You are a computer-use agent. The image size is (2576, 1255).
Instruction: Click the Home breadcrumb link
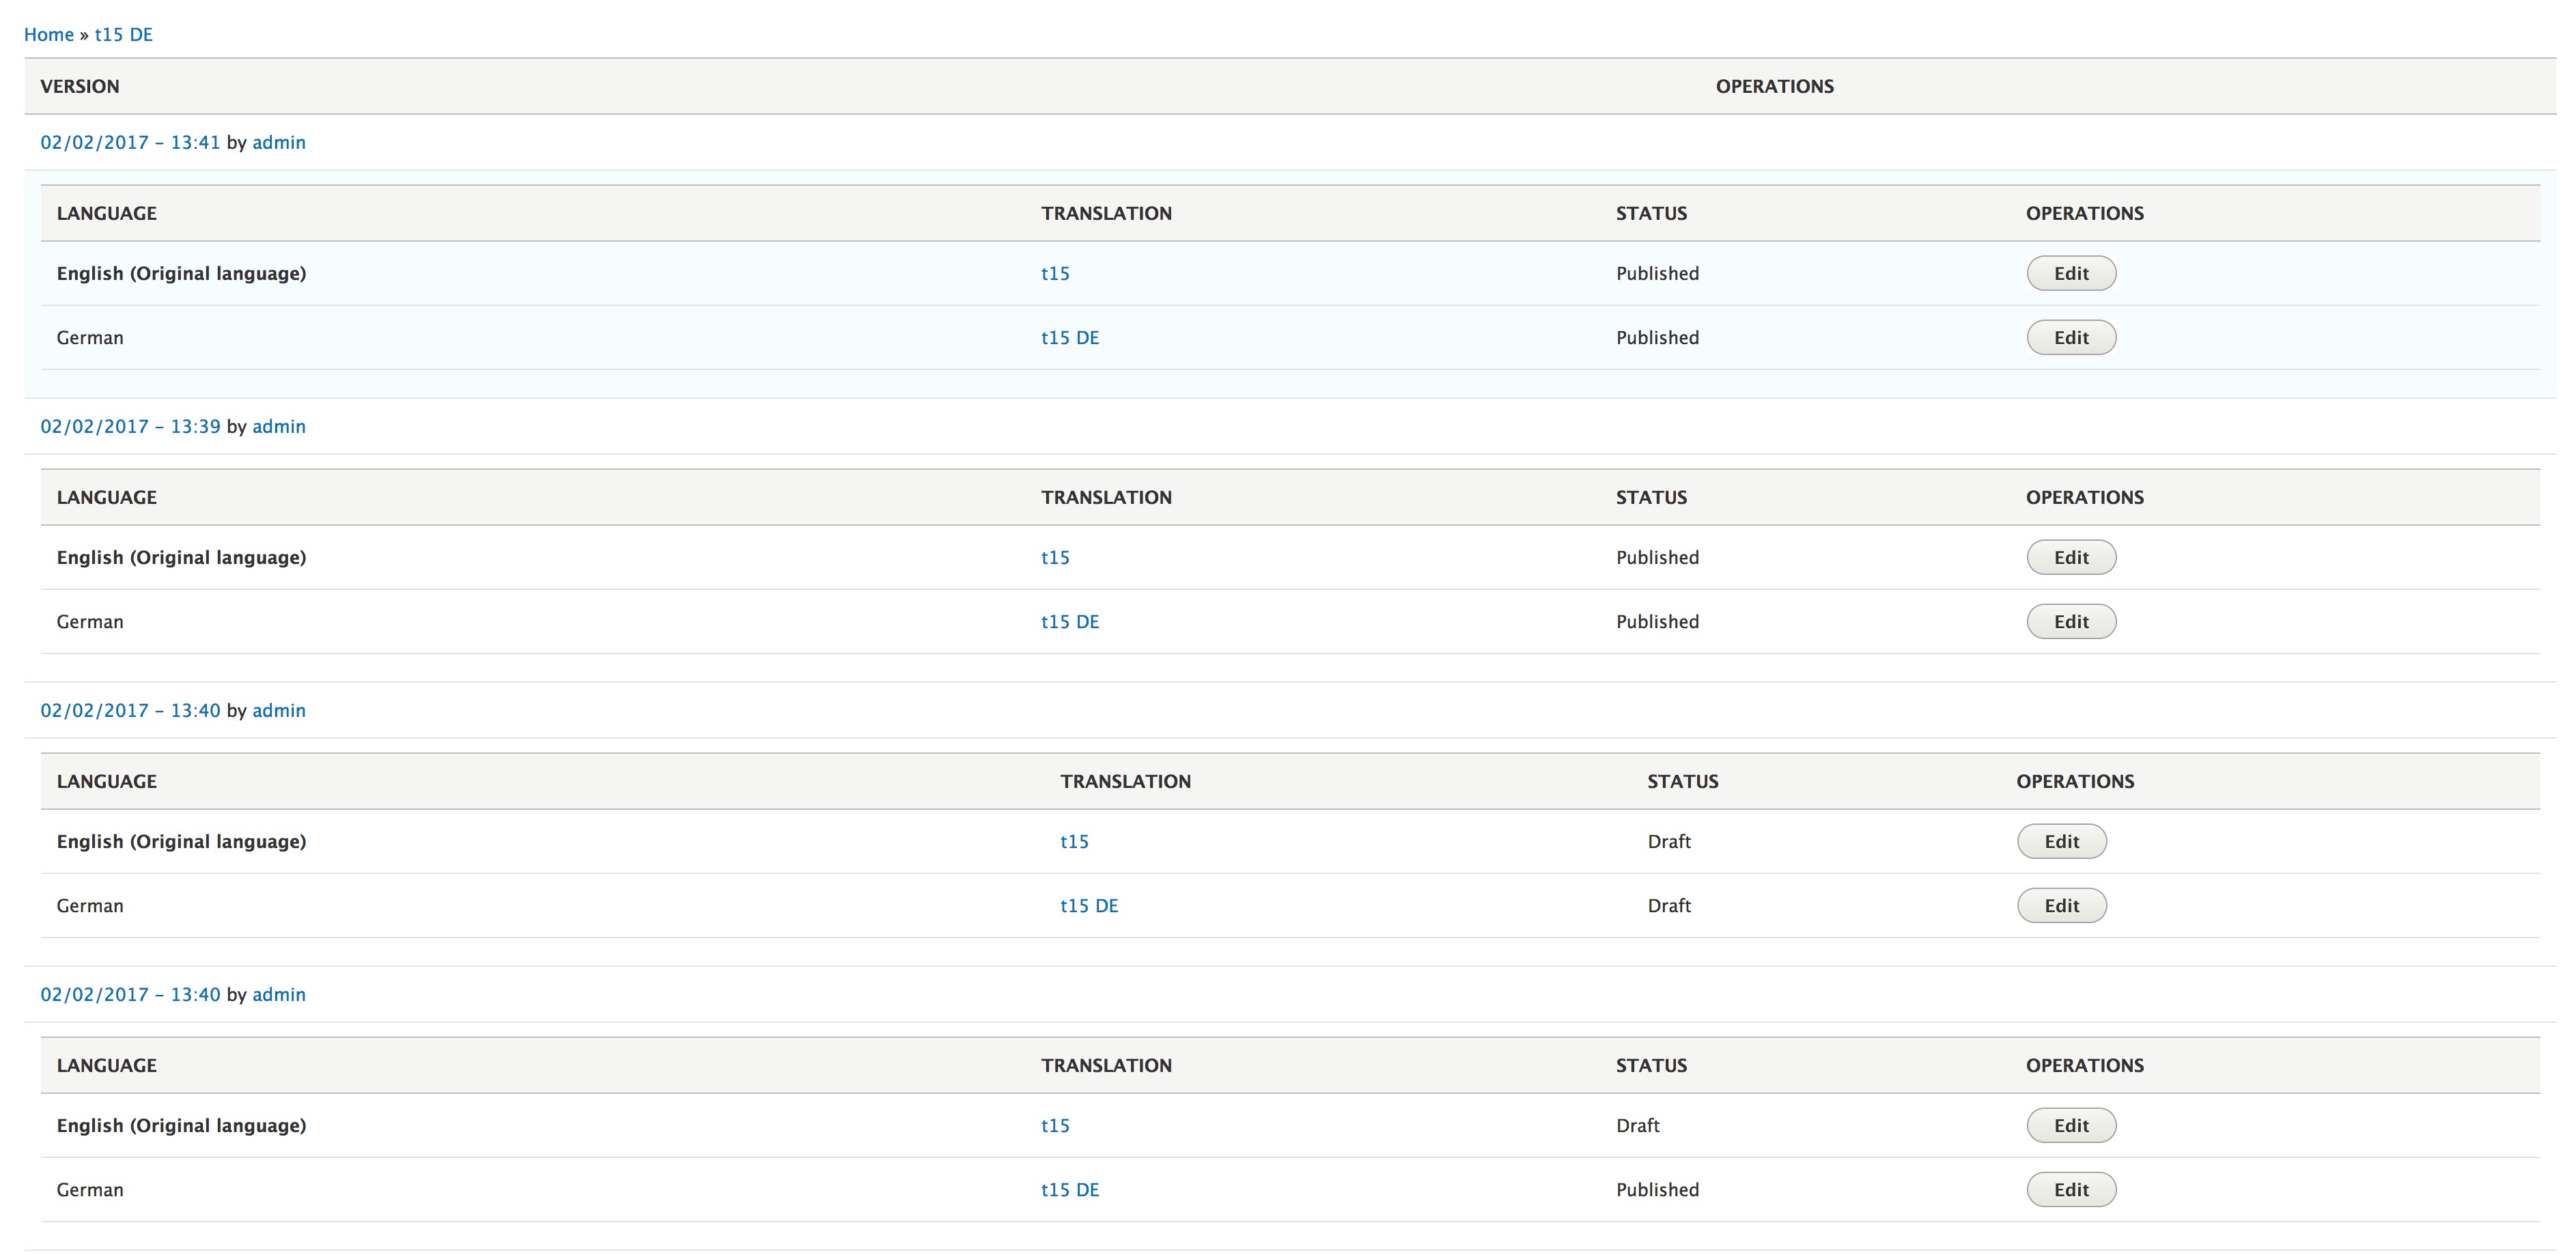click(48, 34)
